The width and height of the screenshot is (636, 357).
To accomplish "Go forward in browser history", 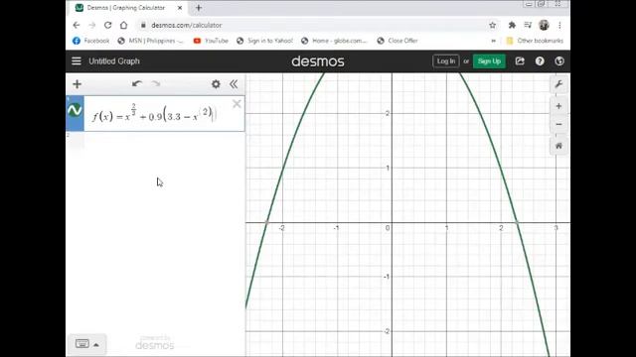I will (92, 25).
